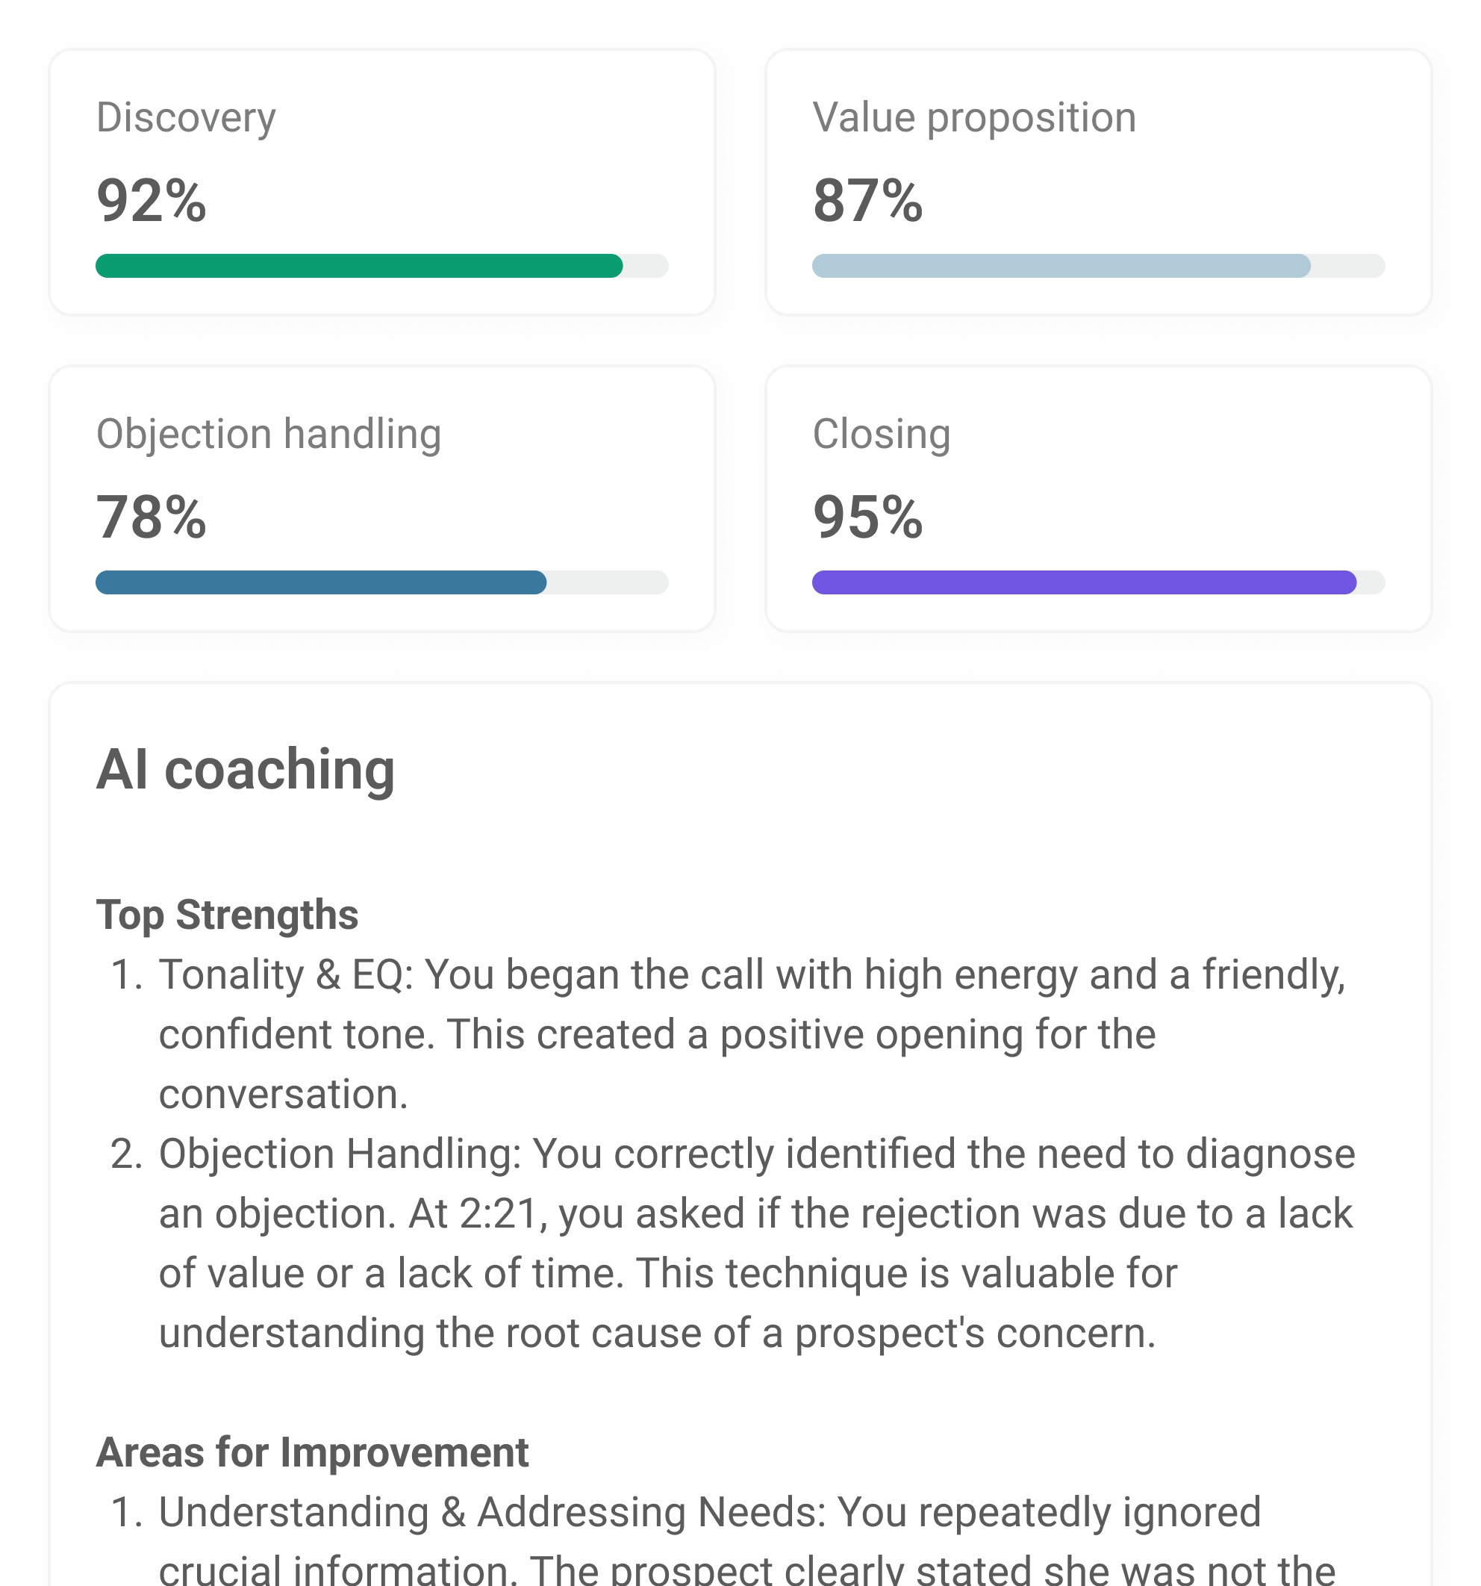Click the Areas for Improvement subheading
The image size is (1481, 1586).
[312, 1452]
